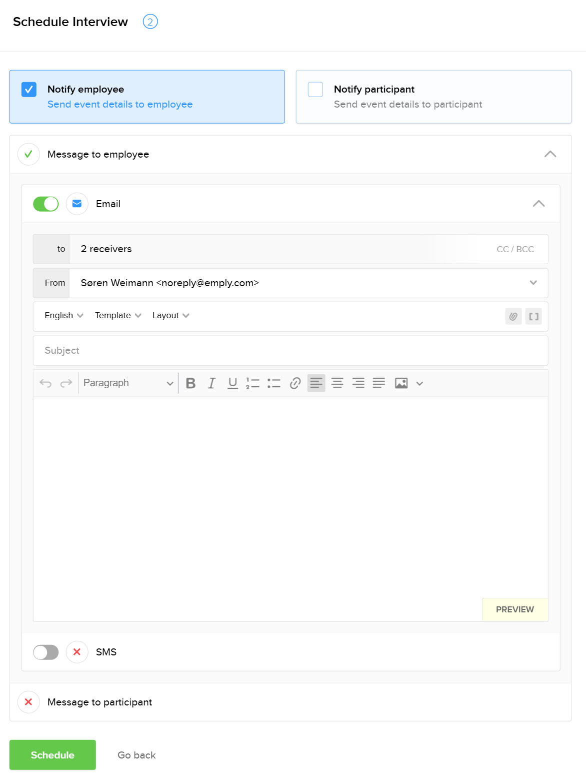This screenshot has width=586, height=784.
Task: Open the From sender dropdown
Action: pyautogui.click(x=533, y=283)
